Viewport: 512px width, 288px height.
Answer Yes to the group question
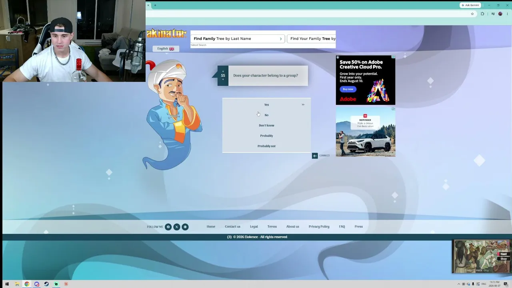(x=266, y=105)
